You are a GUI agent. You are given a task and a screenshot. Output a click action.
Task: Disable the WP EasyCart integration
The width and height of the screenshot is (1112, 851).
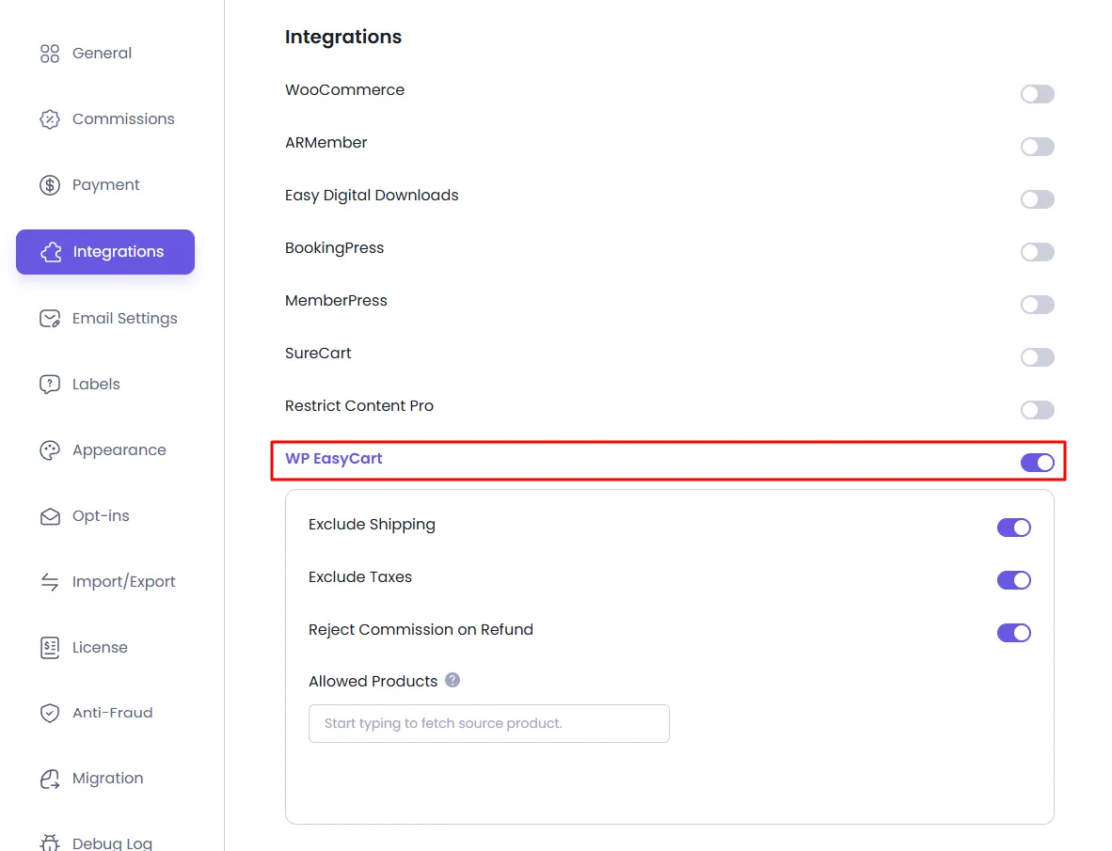point(1037,463)
